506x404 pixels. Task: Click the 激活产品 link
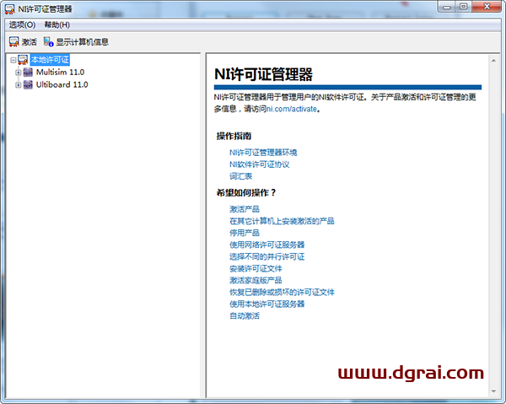[245, 209]
